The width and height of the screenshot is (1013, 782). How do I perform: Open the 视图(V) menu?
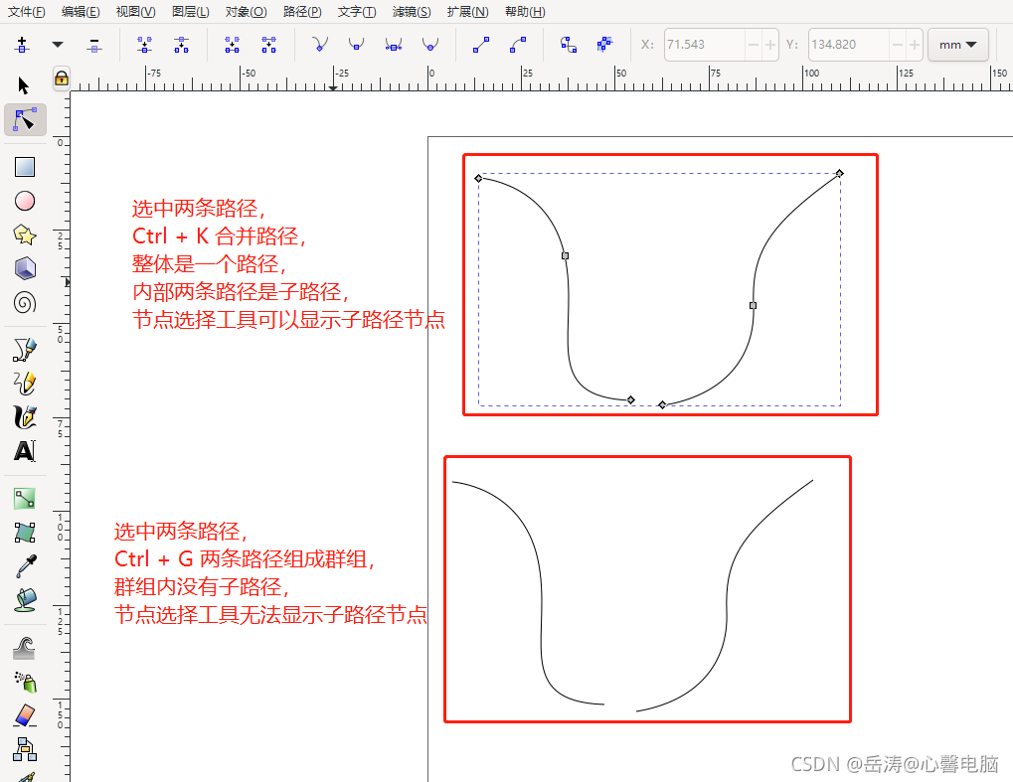pos(135,12)
